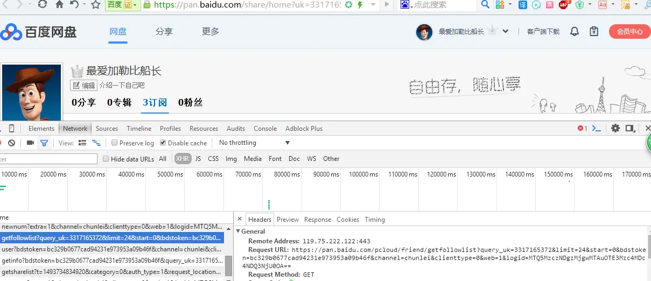
Task: Close the request details pane
Action: (239, 219)
